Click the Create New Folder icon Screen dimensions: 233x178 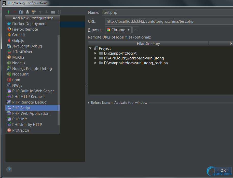[x=53, y=12]
